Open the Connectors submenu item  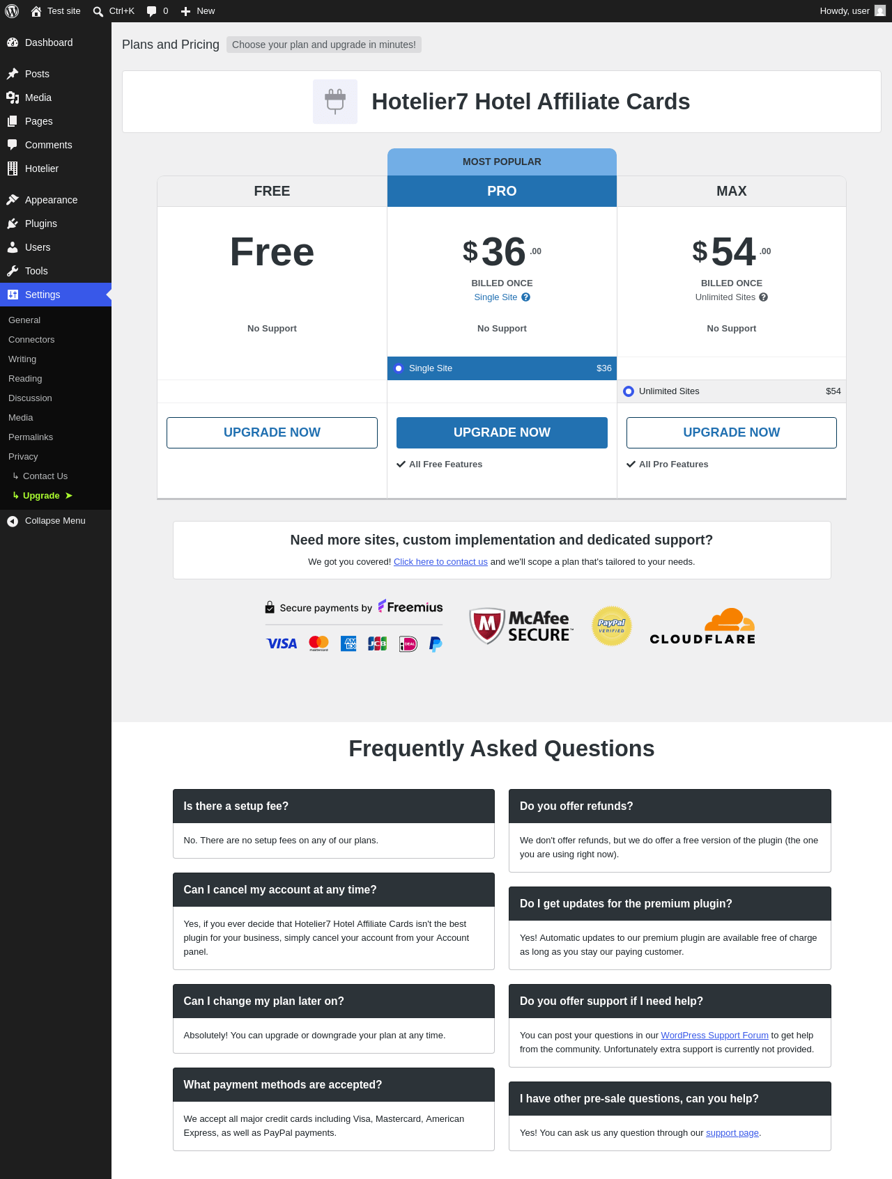coord(31,340)
